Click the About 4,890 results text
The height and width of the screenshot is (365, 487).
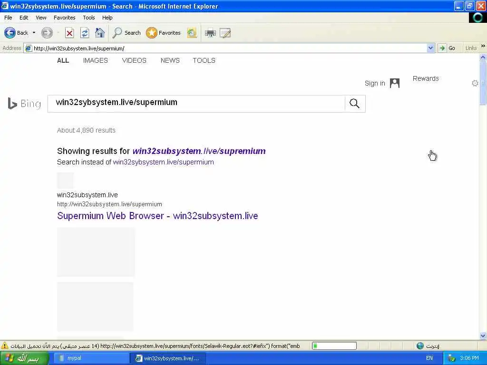point(86,130)
